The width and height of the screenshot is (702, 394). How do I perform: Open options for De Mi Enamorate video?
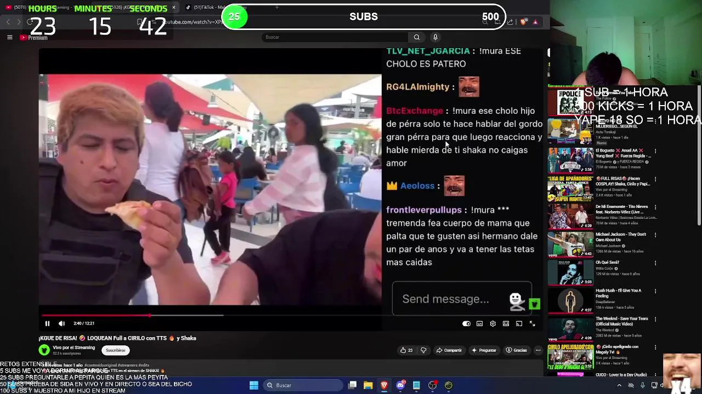coord(655,207)
